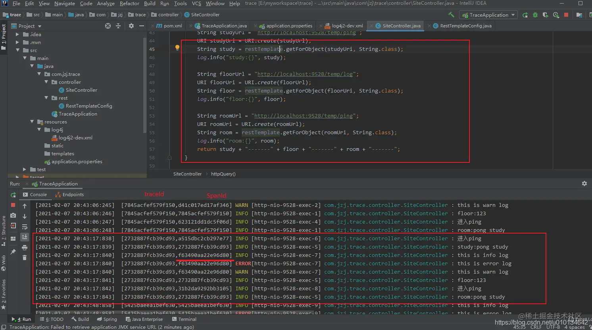Rerun TraceApplication from the Run panel

[x=13, y=195]
